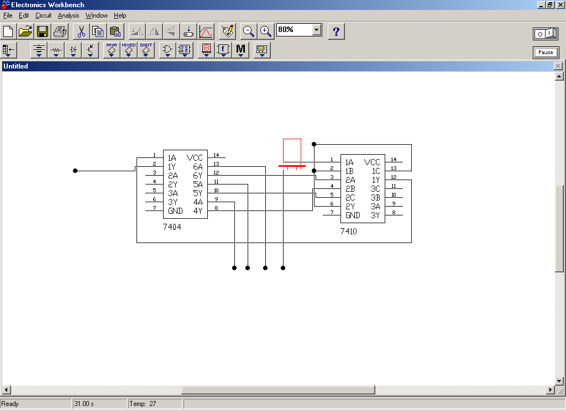Open the Analog ICs (ANA) bin
Viewport: 566px width, 411px height.
[x=112, y=50]
